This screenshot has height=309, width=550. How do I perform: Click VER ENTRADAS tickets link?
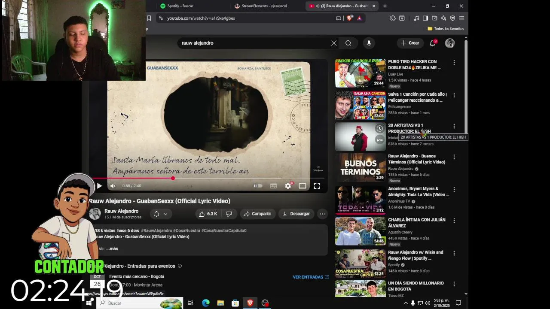(x=311, y=277)
